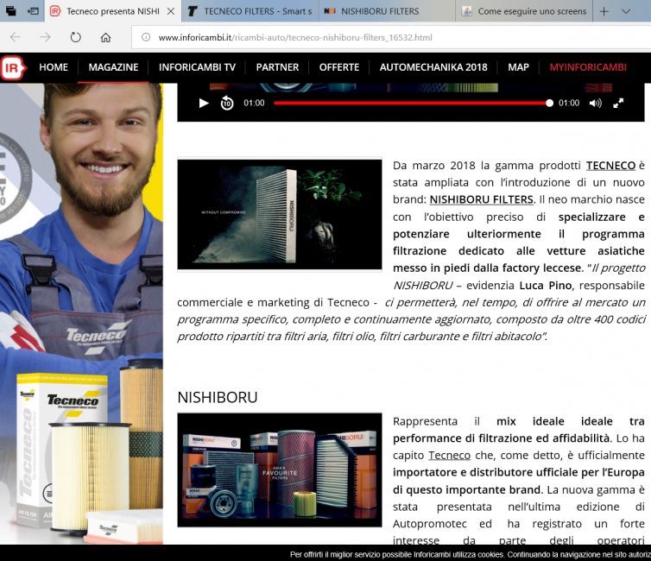This screenshot has width=651, height=561.
Task: Refresh the page
Action: tap(76, 37)
